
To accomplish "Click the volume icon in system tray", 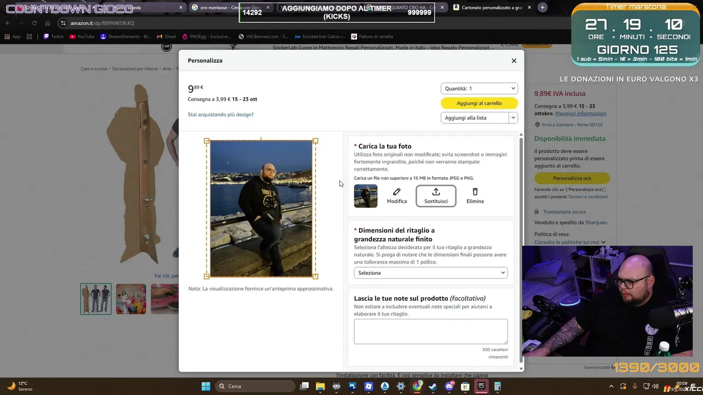I will click(x=655, y=386).
